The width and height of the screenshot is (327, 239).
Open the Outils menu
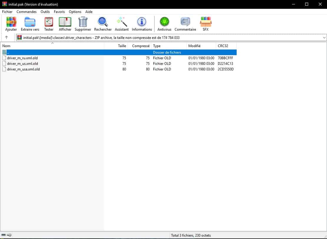click(x=45, y=12)
